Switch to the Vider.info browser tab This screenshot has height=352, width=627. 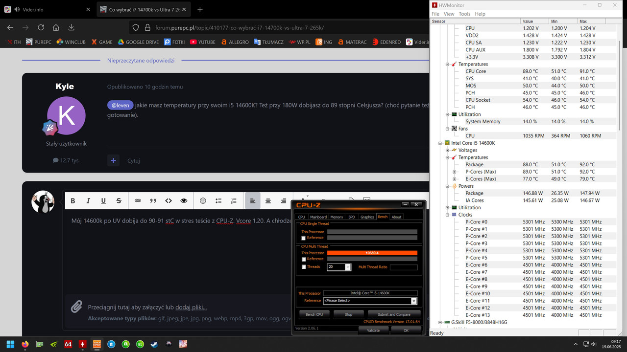[x=47, y=9]
